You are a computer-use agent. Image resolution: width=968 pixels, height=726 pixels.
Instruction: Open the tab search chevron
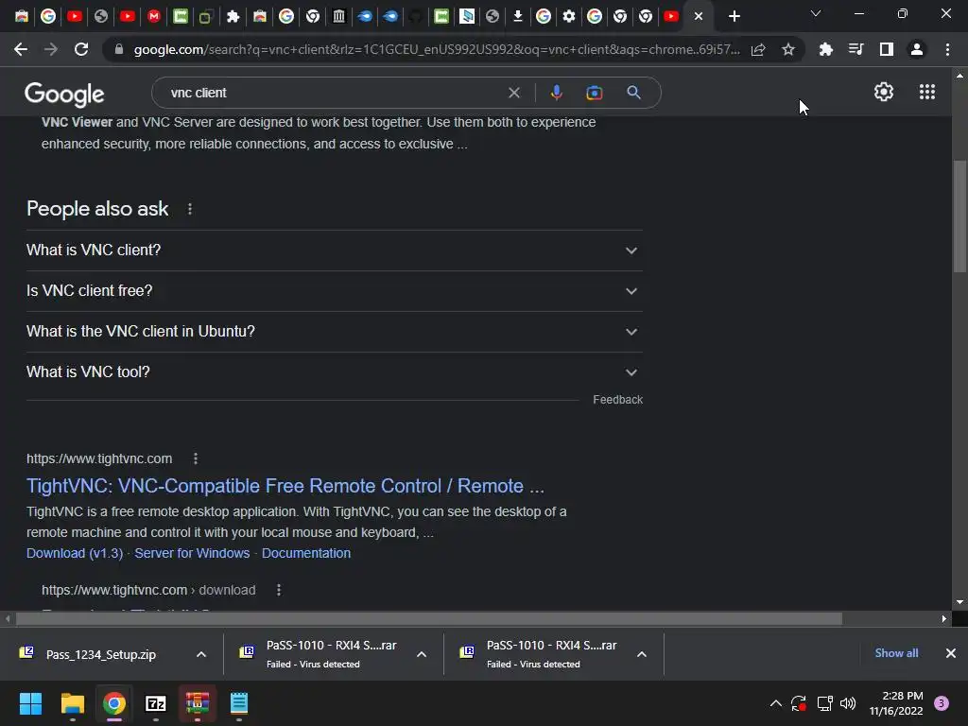coord(816,13)
